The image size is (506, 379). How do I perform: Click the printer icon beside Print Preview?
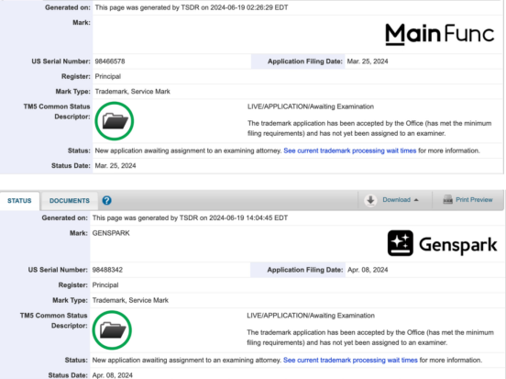coord(447,200)
